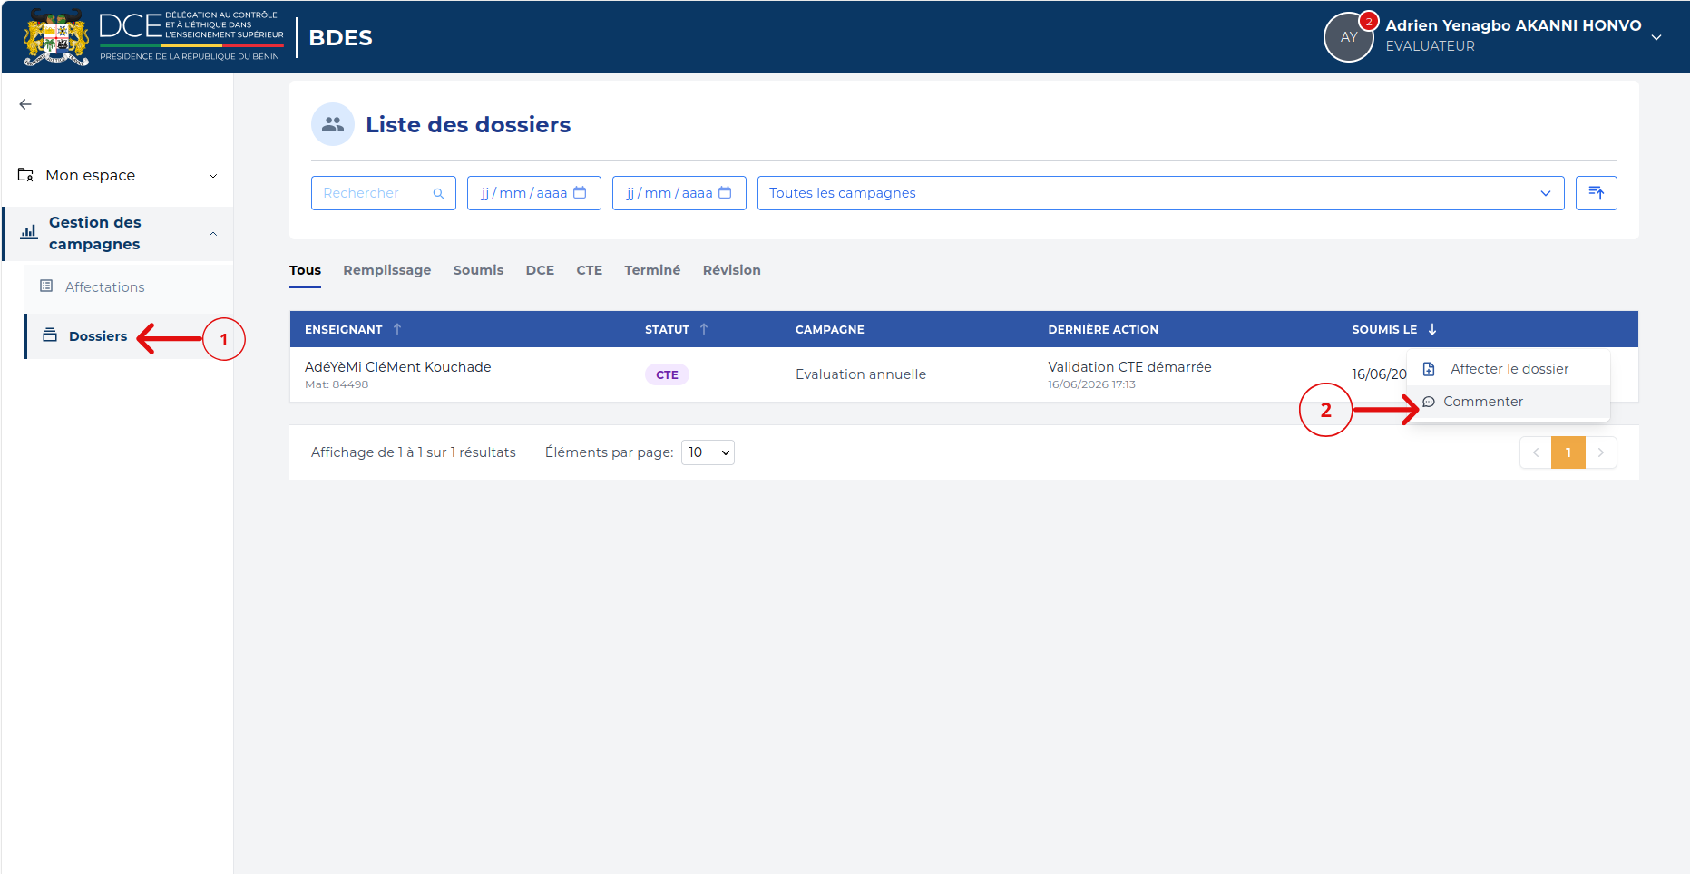Switch to the Soumis tab

click(478, 270)
